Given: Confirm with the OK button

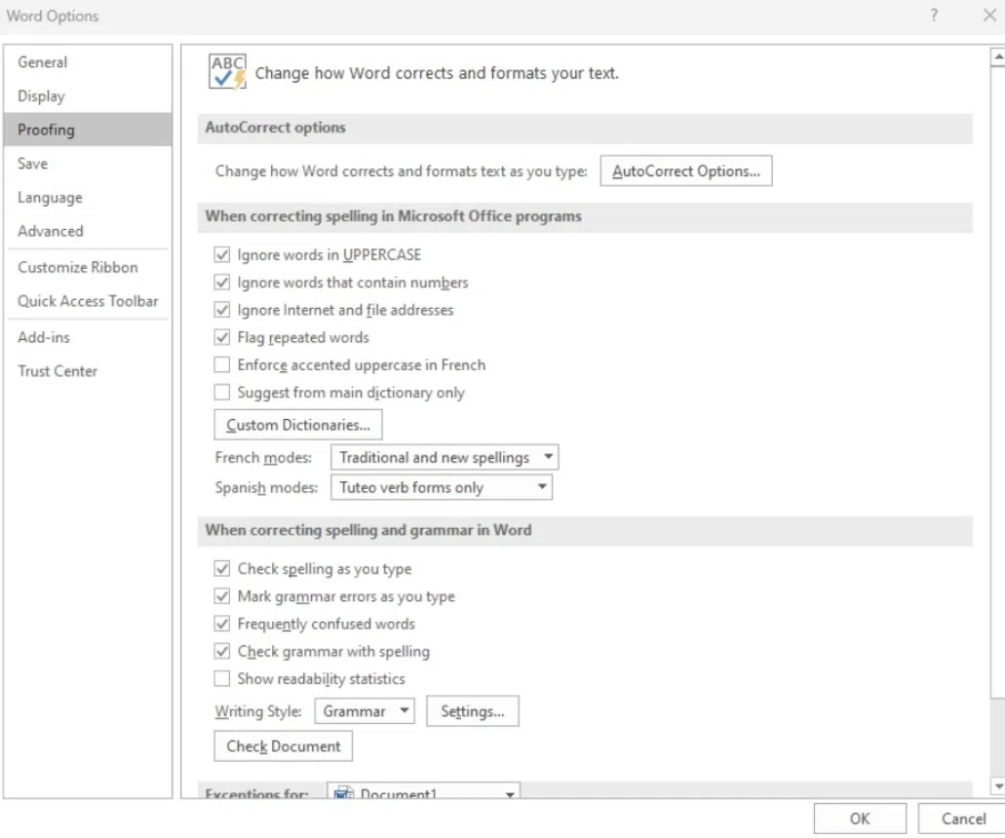Looking at the screenshot, I should pyautogui.click(x=860, y=819).
